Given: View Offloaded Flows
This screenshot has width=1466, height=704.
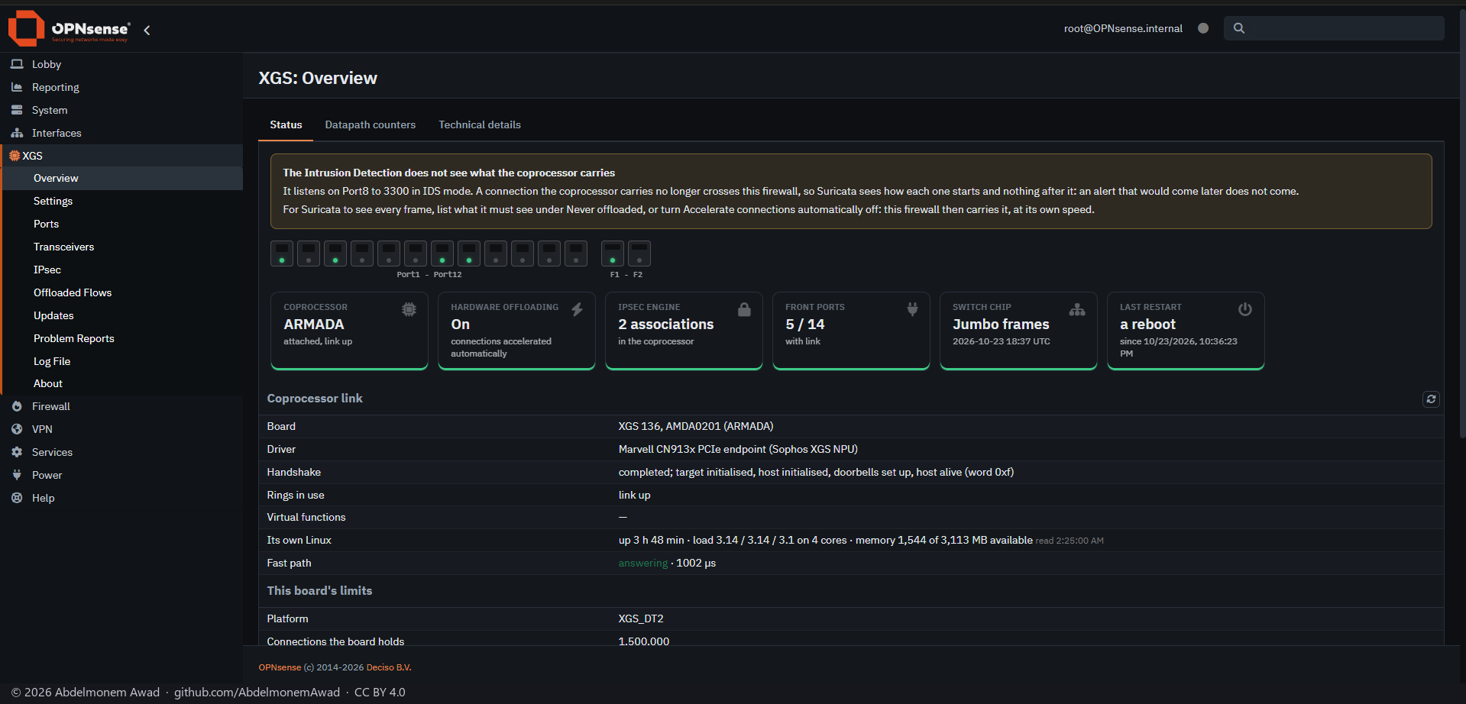Looking at the screenshot, I should click(x=123, y=292).
